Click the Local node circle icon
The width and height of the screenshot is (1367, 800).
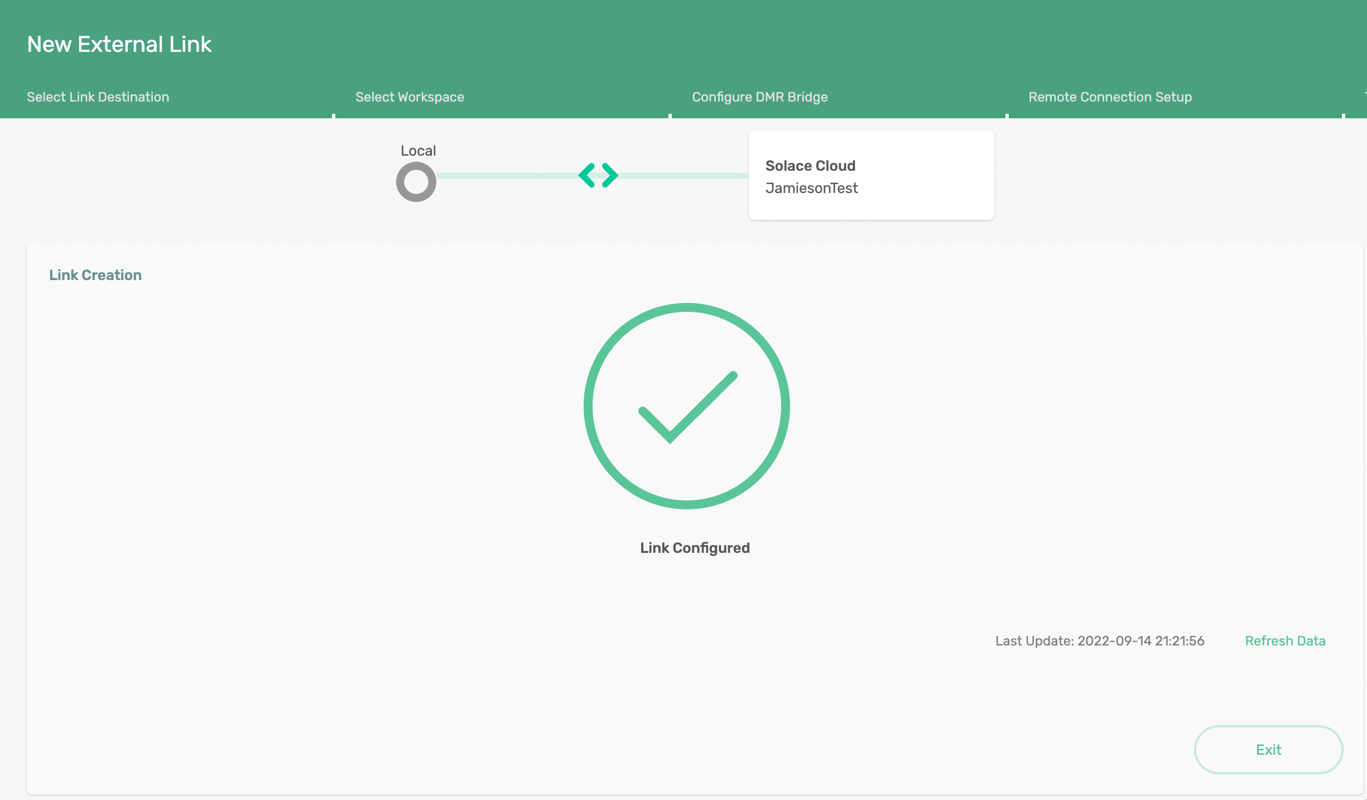pyautogui.click(x=416, y=182)
